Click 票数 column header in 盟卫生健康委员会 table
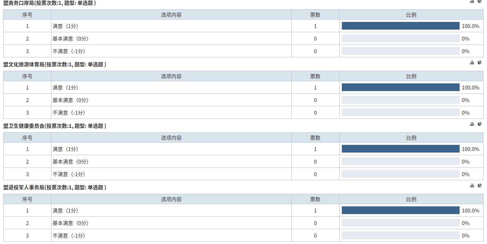The width and height of the screenshot is (487, 244). coord(315,138)
